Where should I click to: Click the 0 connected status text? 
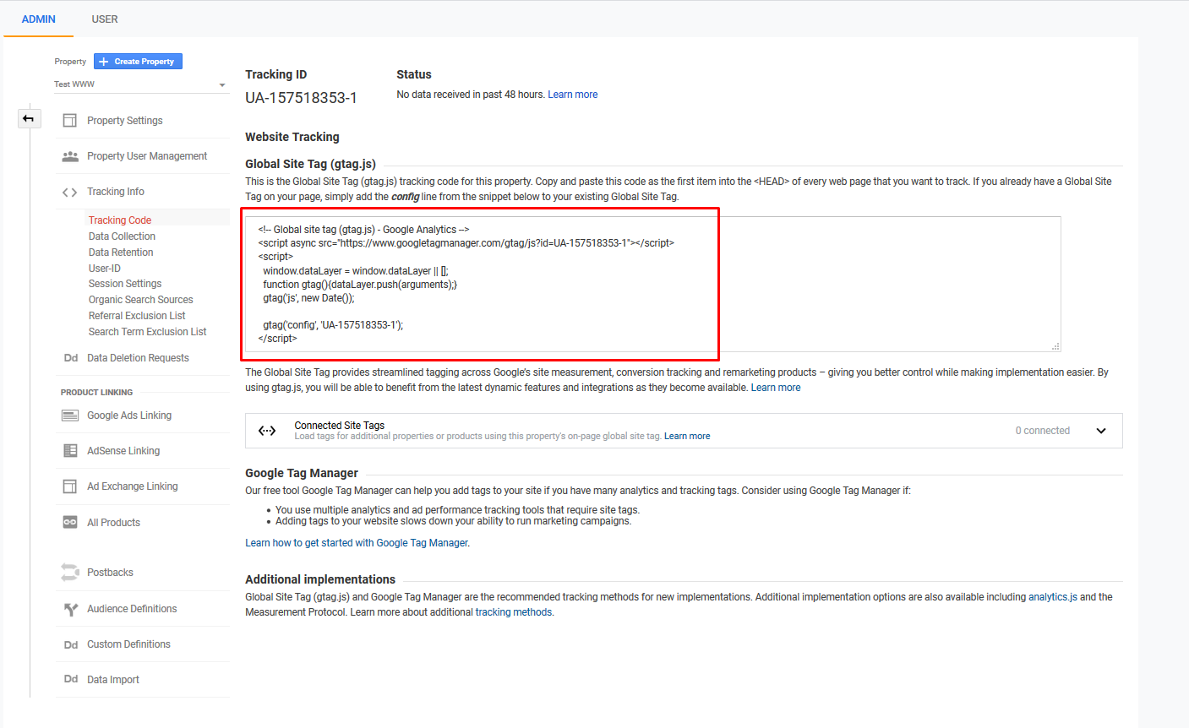pos(1043,431)
